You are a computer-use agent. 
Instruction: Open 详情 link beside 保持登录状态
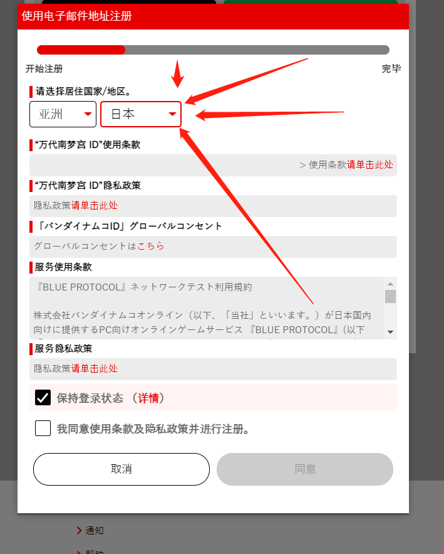pos(148,398)
